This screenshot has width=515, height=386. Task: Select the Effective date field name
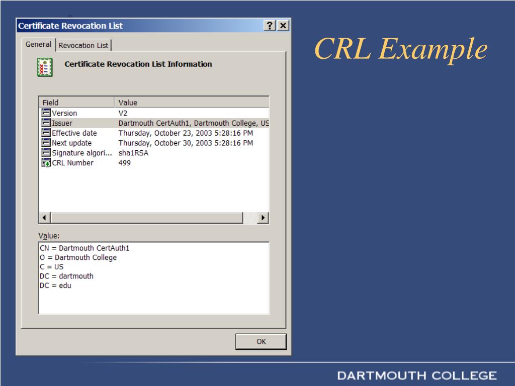tap(74, 133)
